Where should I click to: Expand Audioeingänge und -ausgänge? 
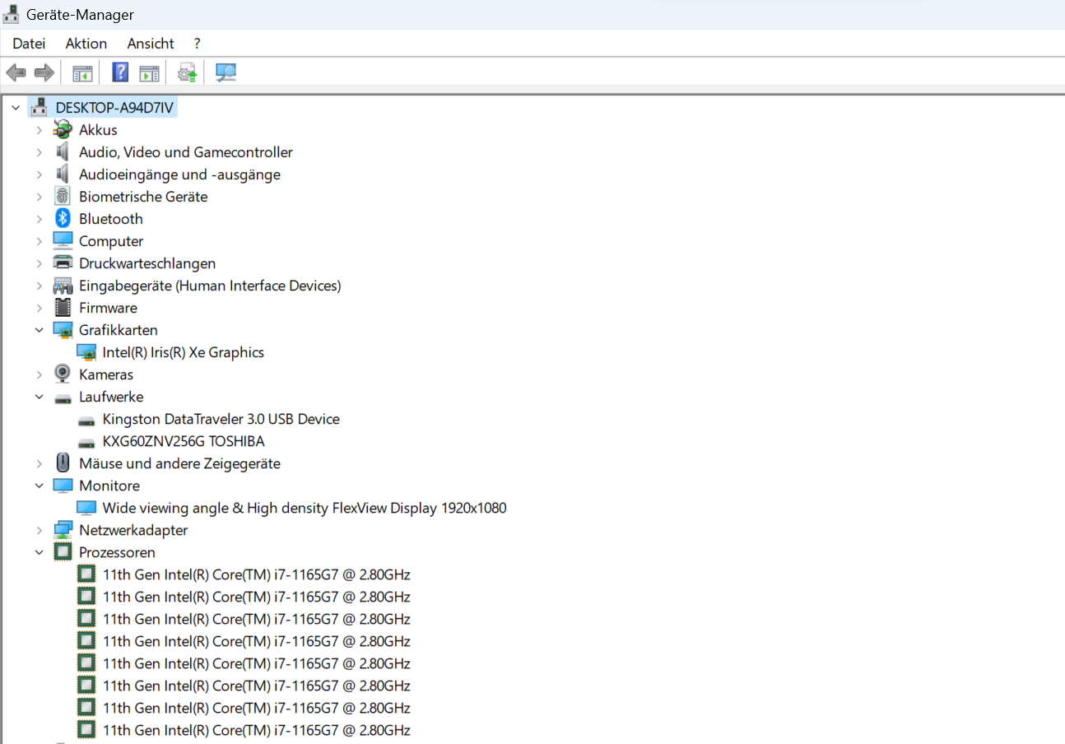[x=39, y=174]
